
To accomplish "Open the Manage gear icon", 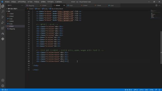I will (x=3, y=86).
